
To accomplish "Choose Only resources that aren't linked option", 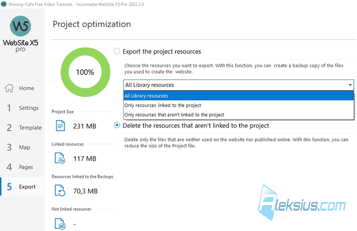I will 239,114.
